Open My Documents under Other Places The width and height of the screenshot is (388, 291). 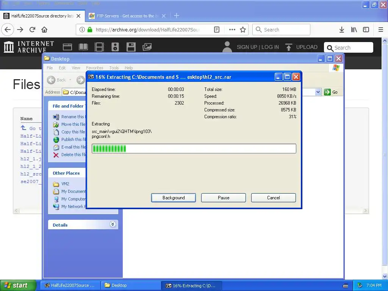pyautogui.click(x=69, y=191)
